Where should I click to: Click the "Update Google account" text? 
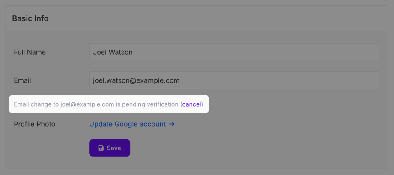[x=127, y=124]
